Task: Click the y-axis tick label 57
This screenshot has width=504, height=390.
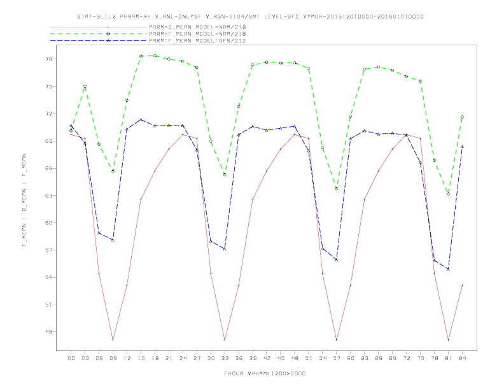Action: click(x=49, y=250)
